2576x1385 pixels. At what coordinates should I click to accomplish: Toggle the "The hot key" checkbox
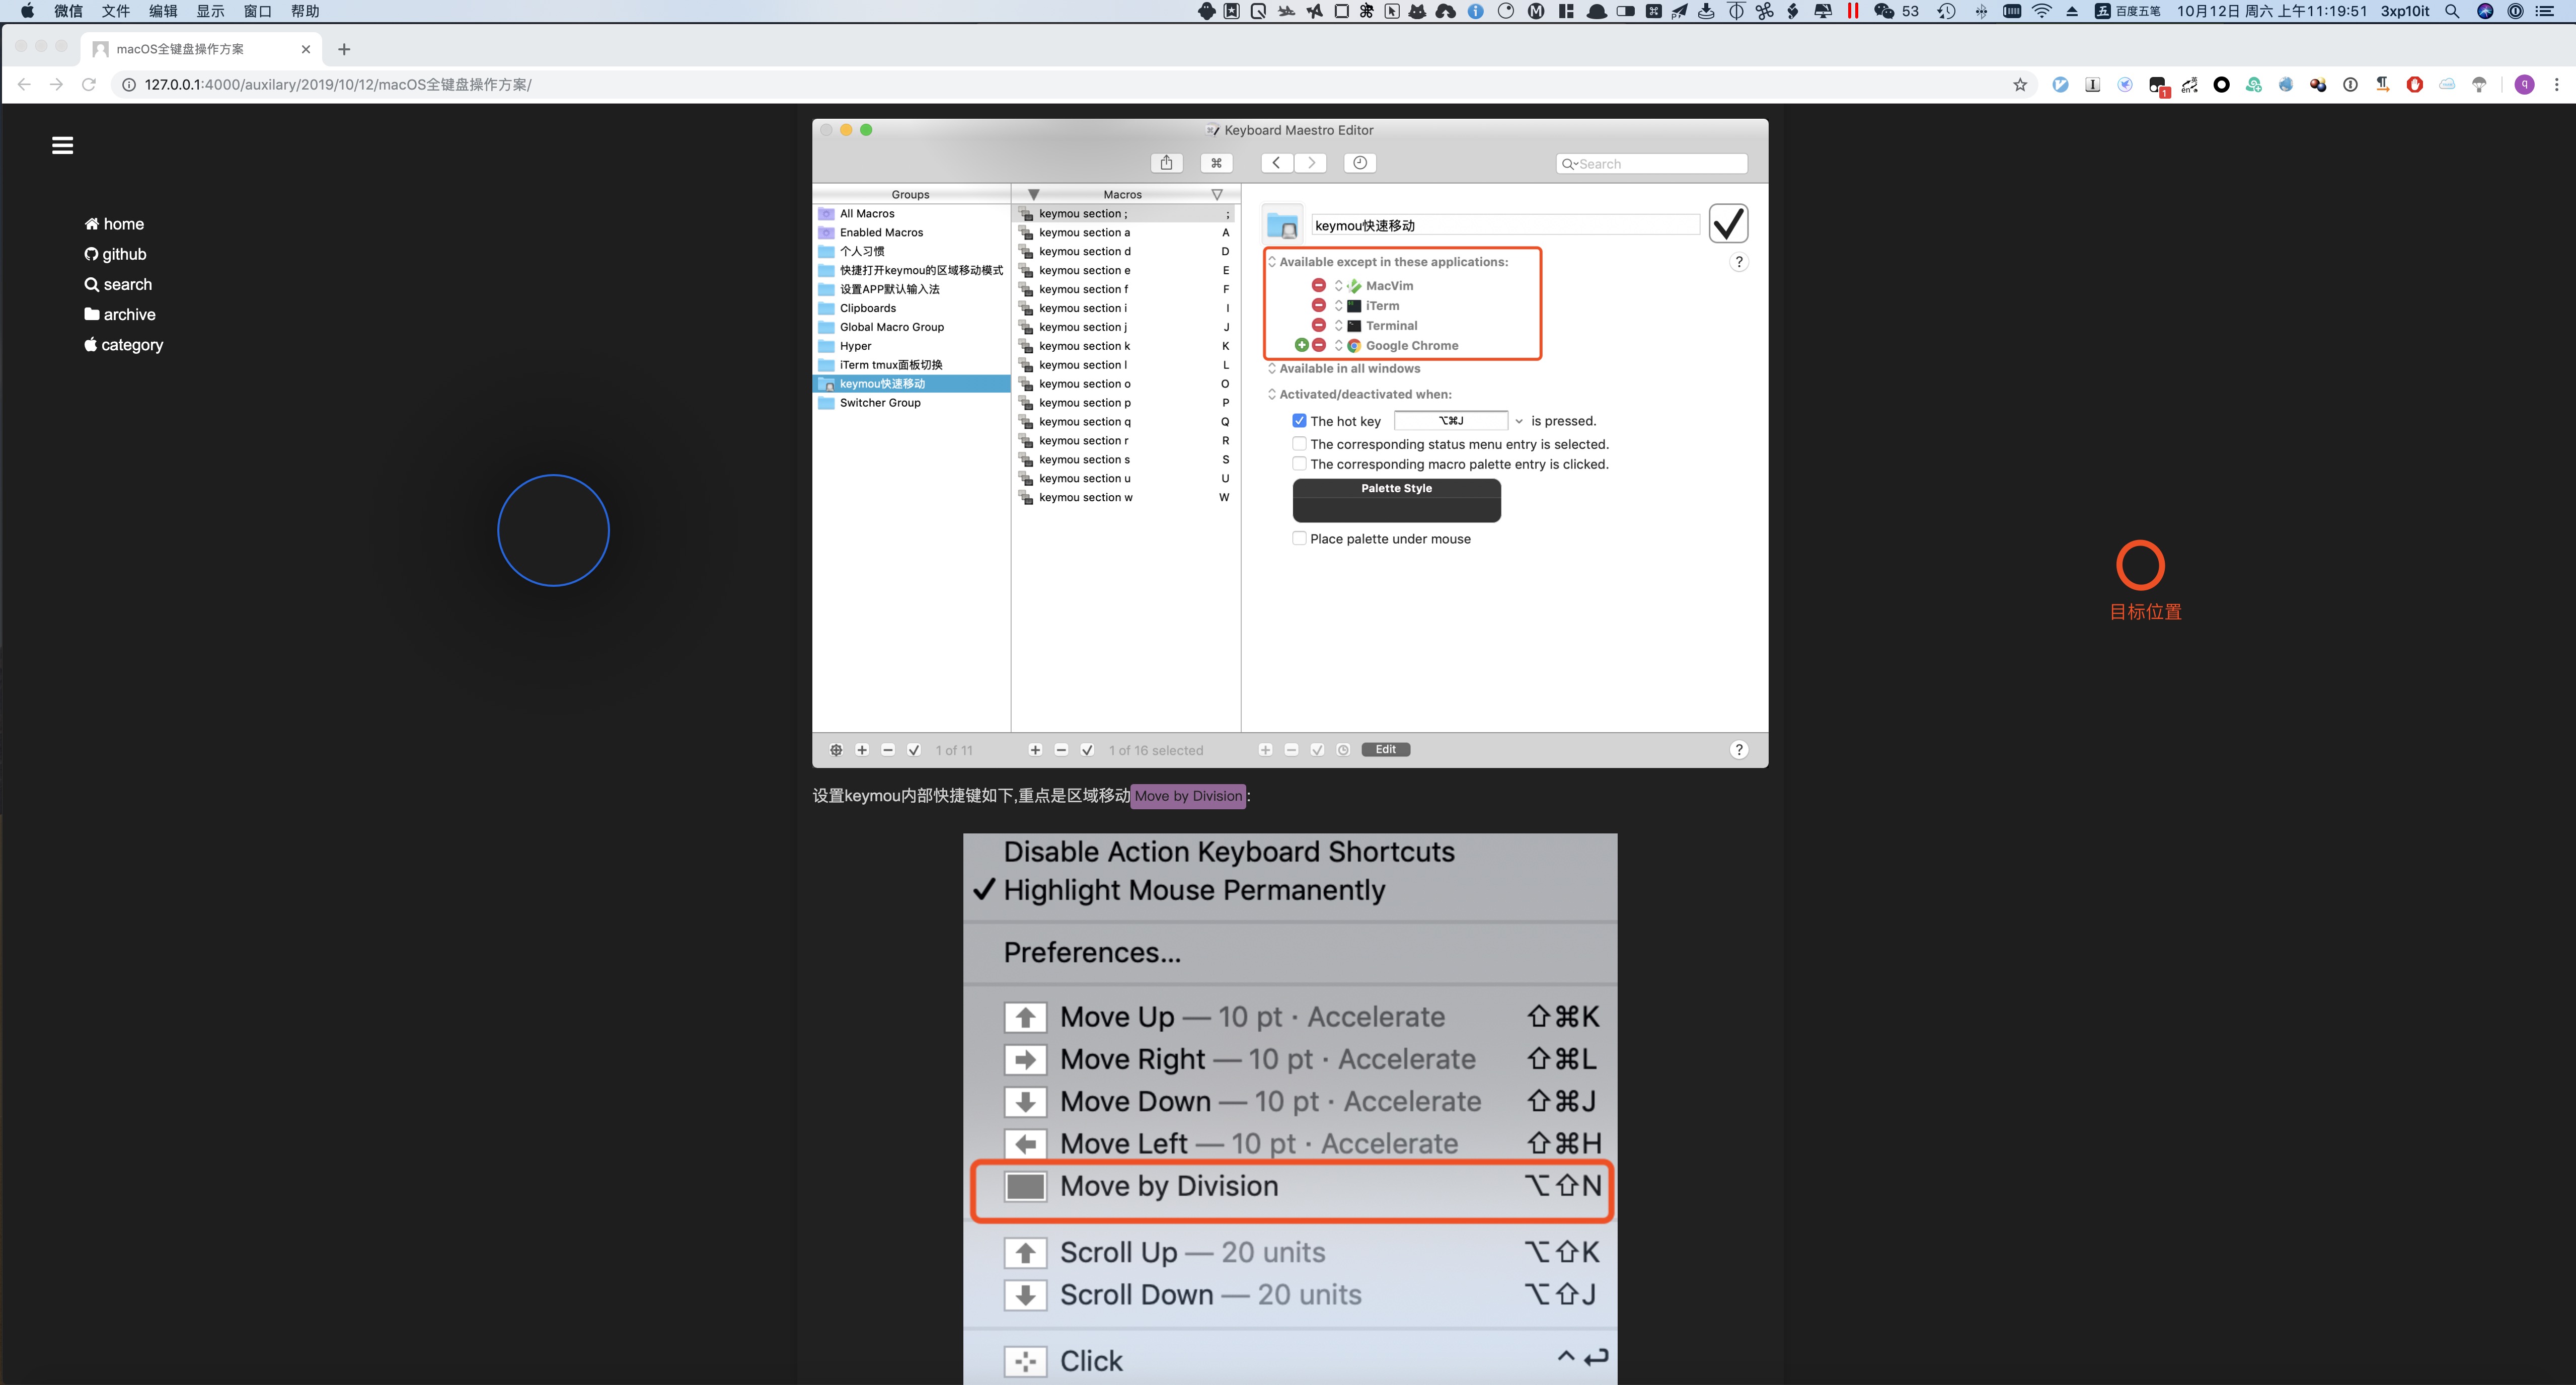[x=1299, y=421]
